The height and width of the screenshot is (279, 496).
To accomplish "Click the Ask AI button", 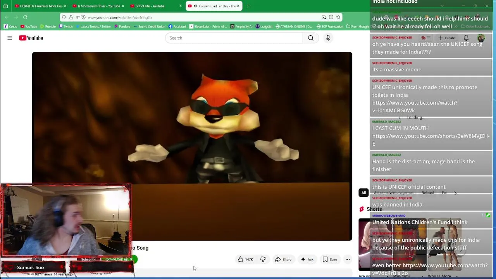I will [x=307, y=260].
